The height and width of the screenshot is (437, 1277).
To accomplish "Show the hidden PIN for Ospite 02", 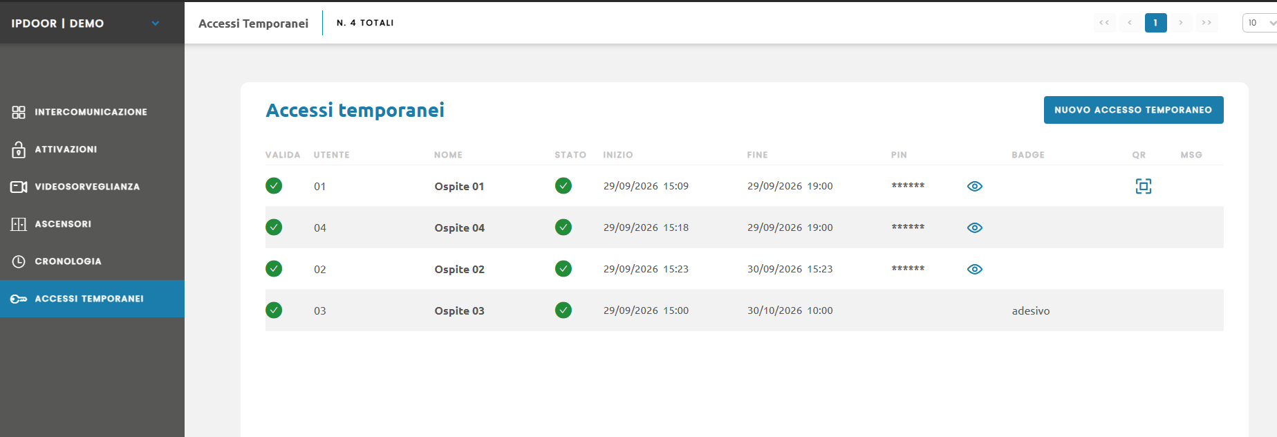I will [x=975, y=269].
